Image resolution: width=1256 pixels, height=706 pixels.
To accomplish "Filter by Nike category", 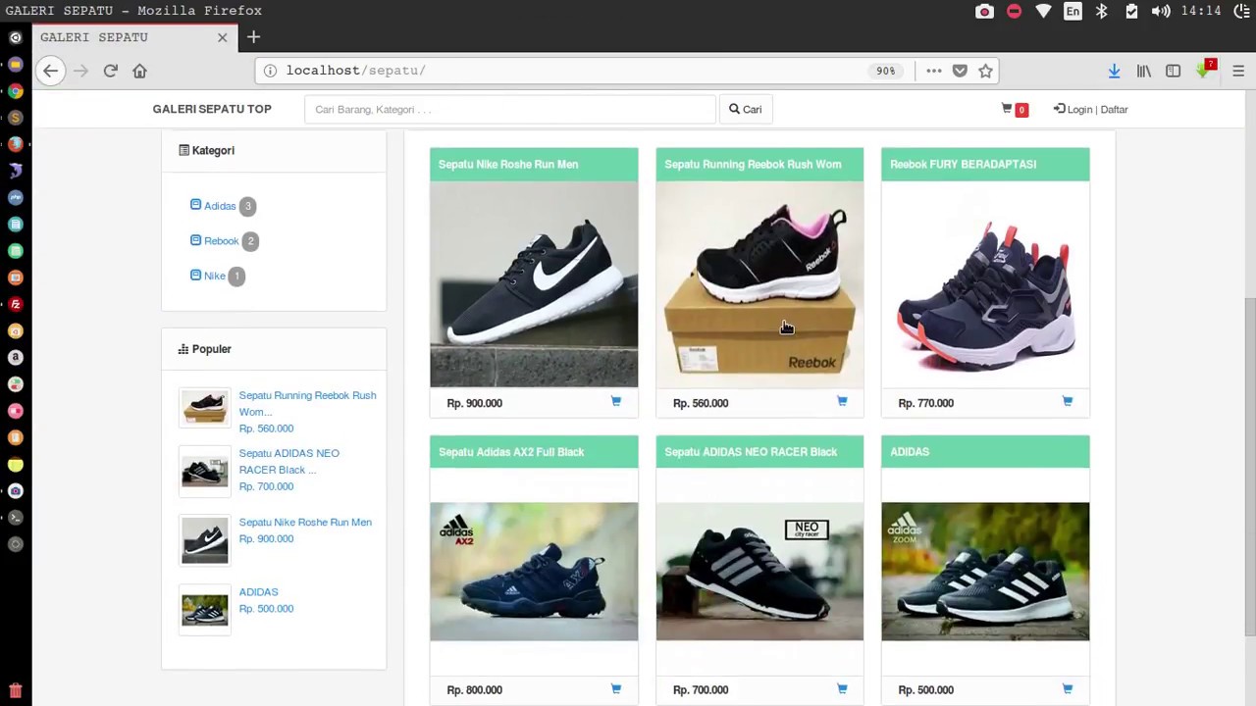I will click(x=214, y=276).
